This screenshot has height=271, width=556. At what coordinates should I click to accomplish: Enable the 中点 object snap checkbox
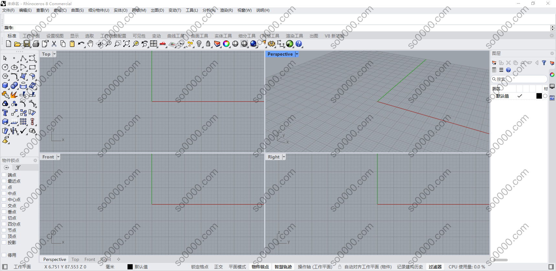pos(4,193)
